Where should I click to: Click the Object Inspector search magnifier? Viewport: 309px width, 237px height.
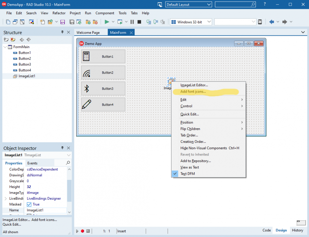(68, 163)
